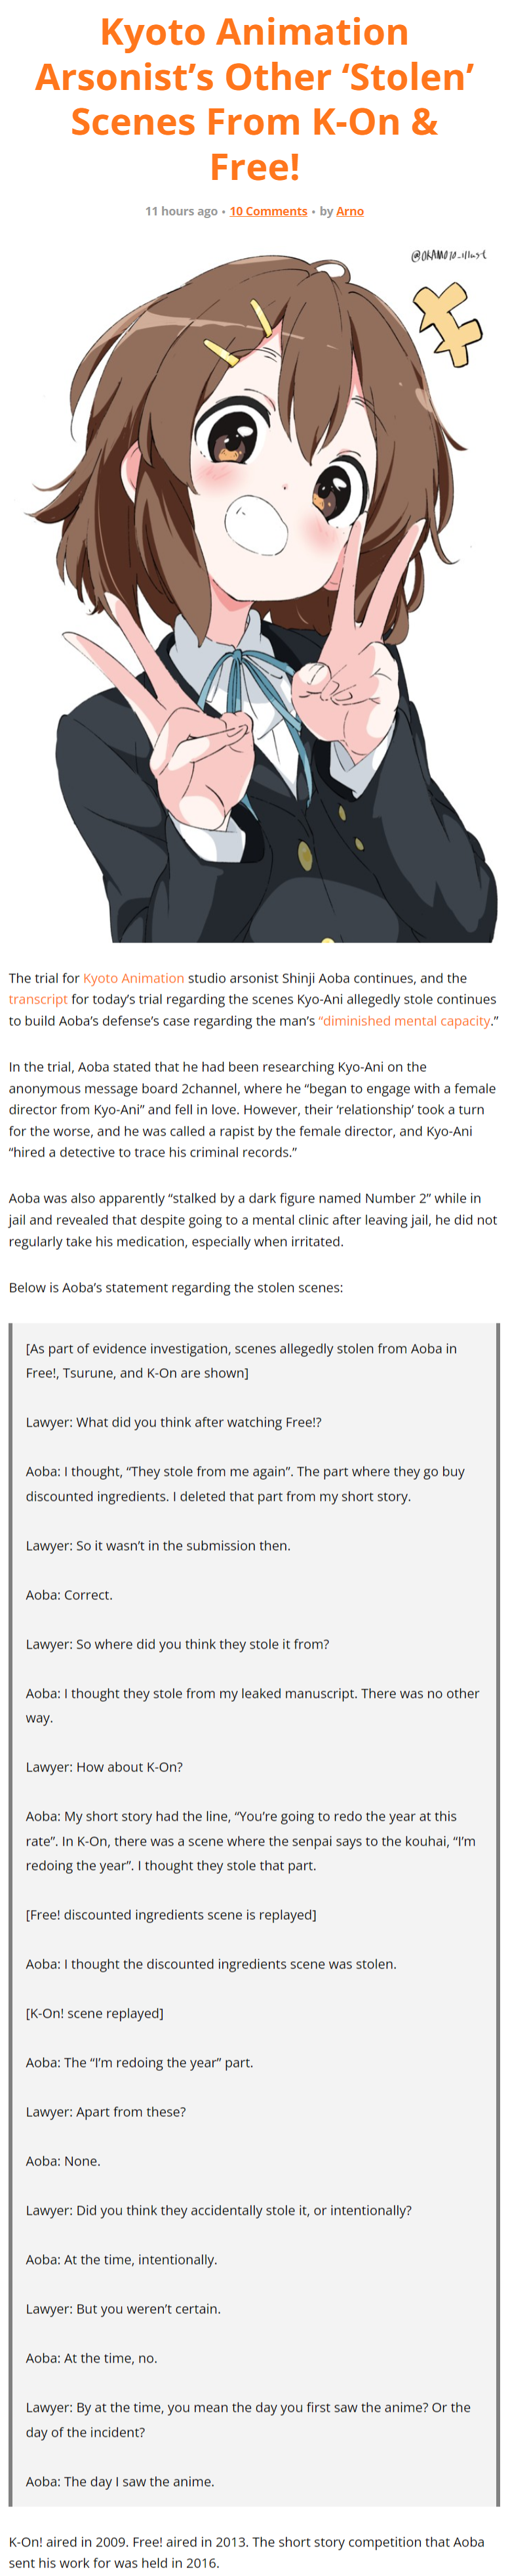The image size is (510, 2576).
Task: Click the line "Below is Aoba's statement regarding the stolen scenes"
Action: (x=176, y=1287)
